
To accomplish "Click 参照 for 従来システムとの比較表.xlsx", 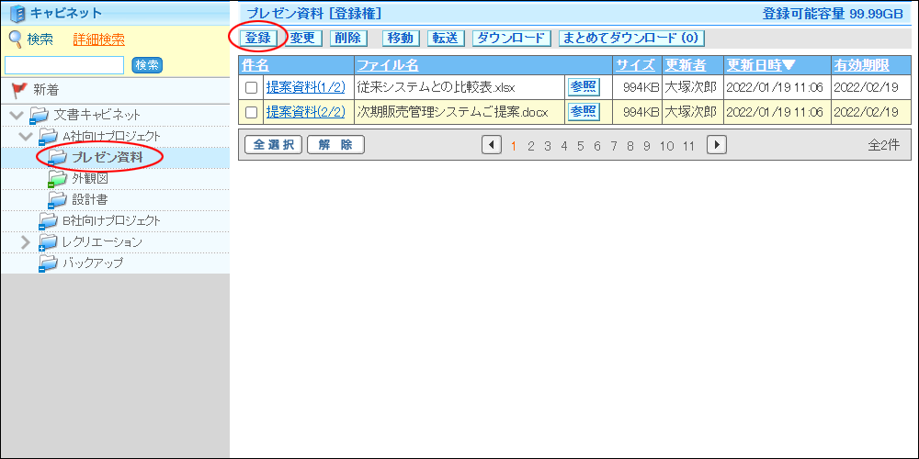I will [584, 87].
